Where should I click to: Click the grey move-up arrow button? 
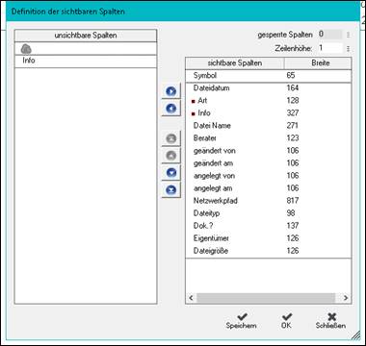[x=171, y=156]
